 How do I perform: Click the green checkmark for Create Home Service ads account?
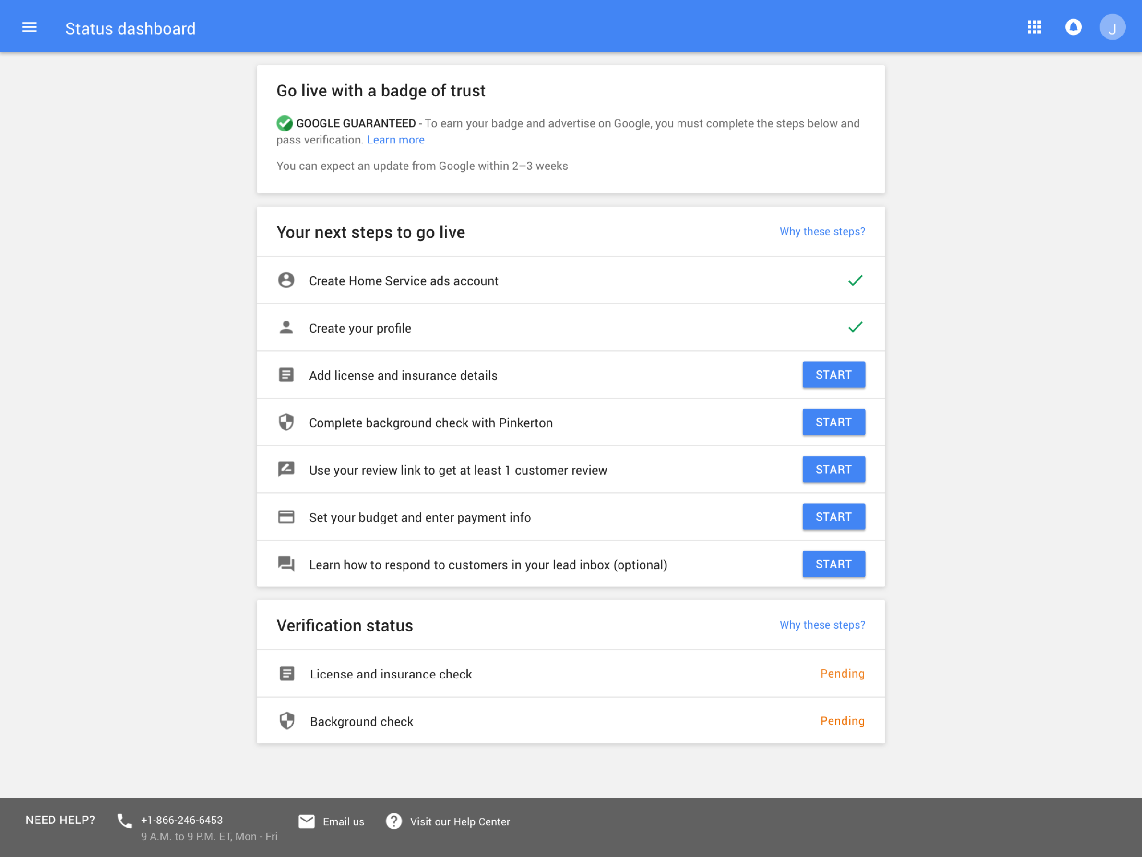[x=856, y=280]
